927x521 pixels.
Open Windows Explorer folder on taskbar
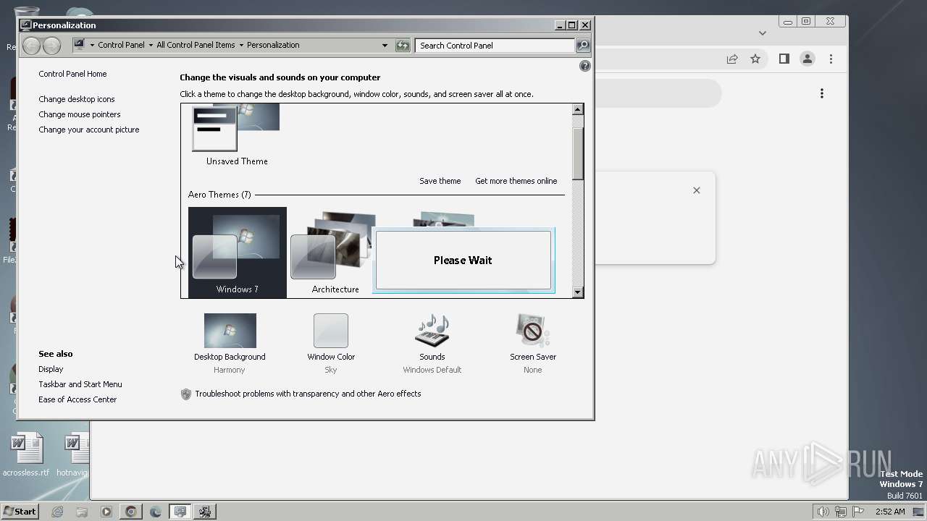(82, 512)
